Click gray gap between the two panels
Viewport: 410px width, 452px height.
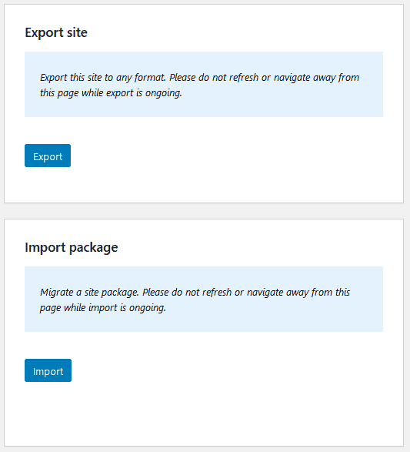[204, 211]
